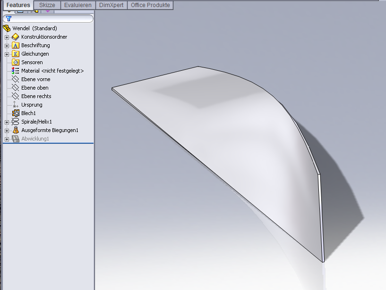Click the Ebene oben plane icon
The width and height of the screenshot is (386, 290).
15,88
